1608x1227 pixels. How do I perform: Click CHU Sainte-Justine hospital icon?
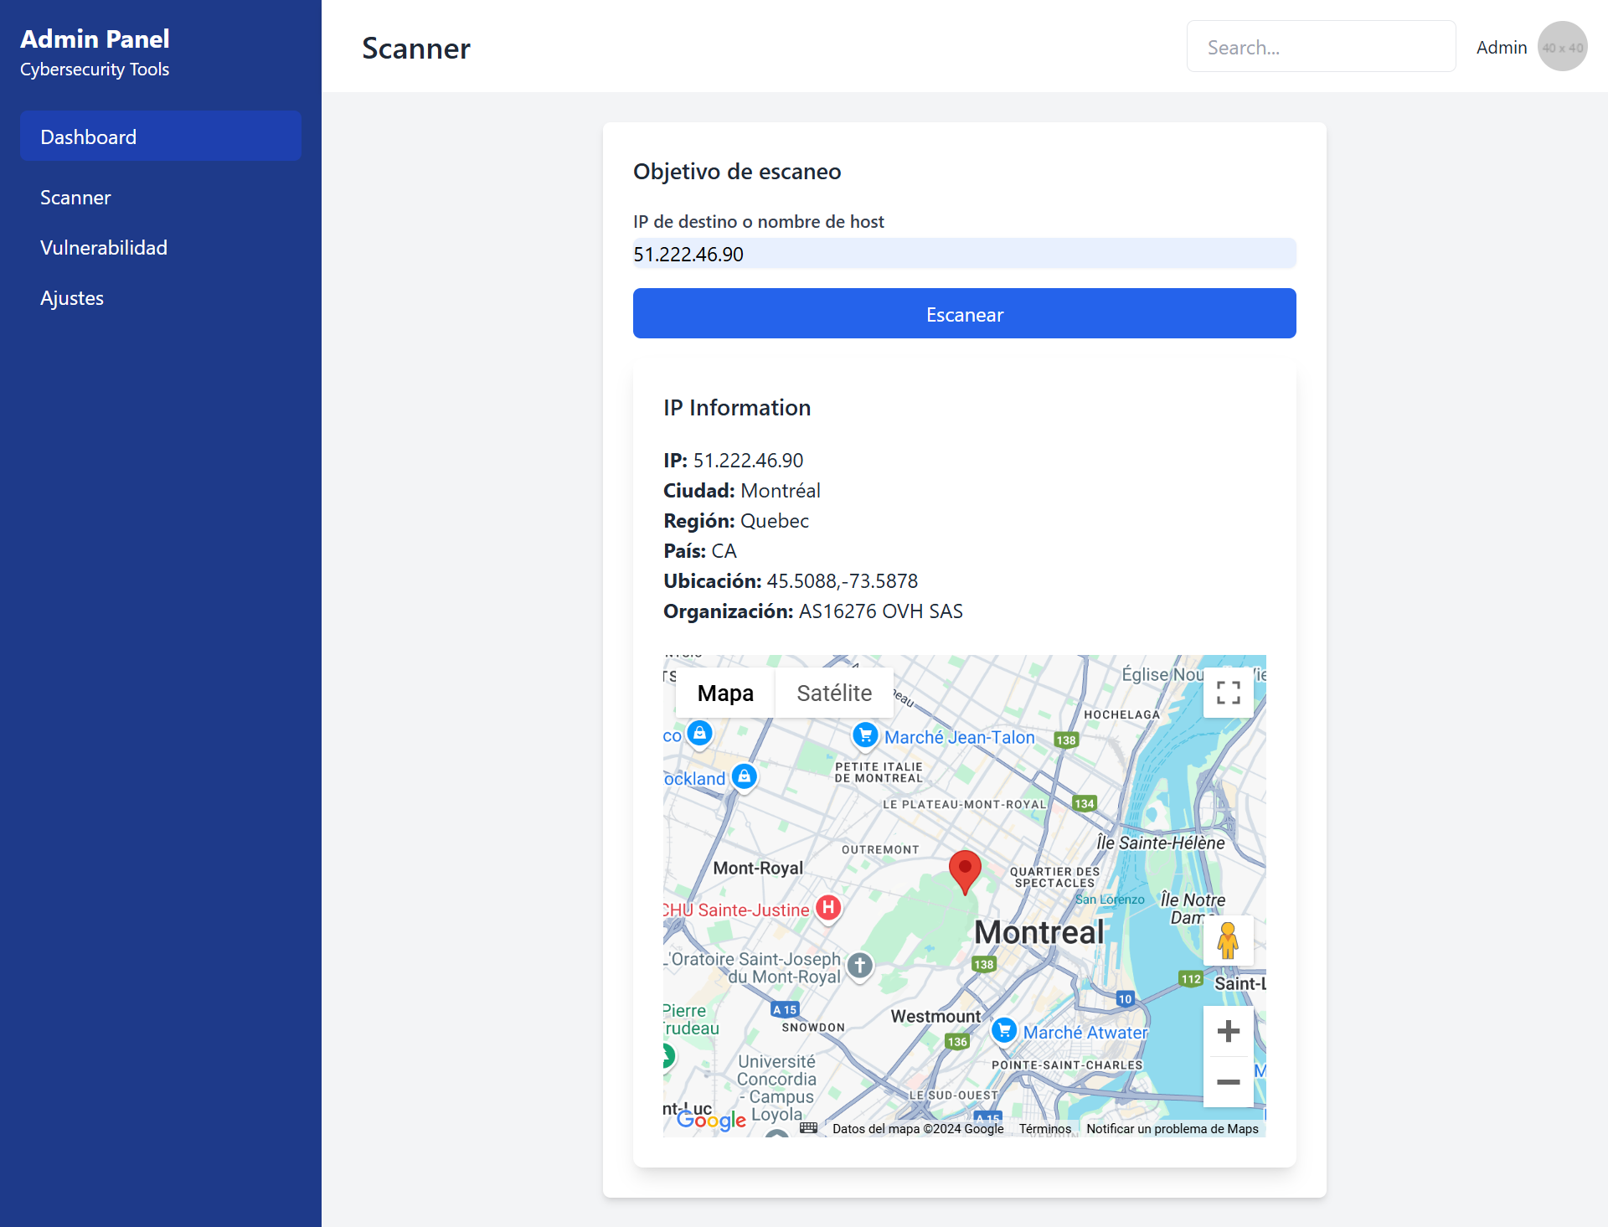[828, 907]
